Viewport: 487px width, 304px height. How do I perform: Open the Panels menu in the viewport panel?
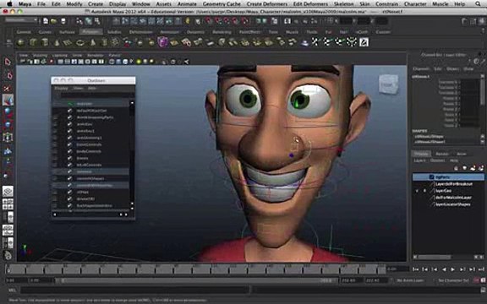coord(114,55)
